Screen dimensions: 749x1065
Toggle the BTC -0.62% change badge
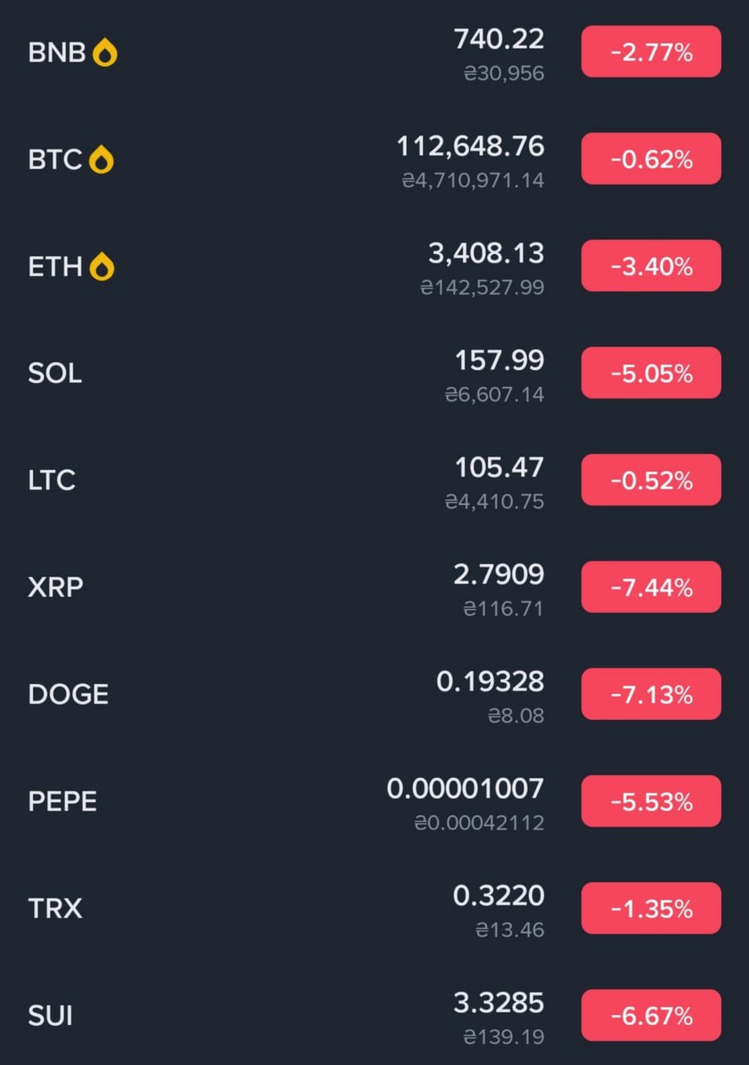click(651, 159)
